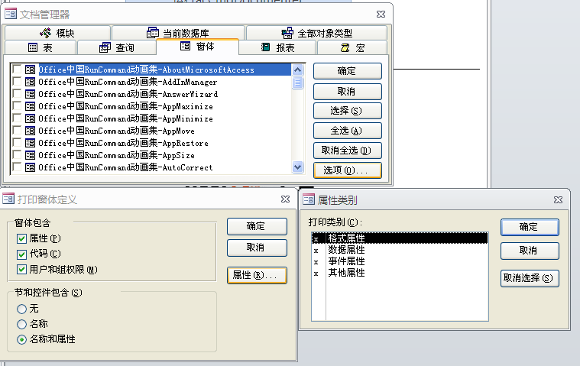The width and height of the screenshot is (580, 366).
Task: Check the AppRestore form checkbox
Action: (17, 142)
